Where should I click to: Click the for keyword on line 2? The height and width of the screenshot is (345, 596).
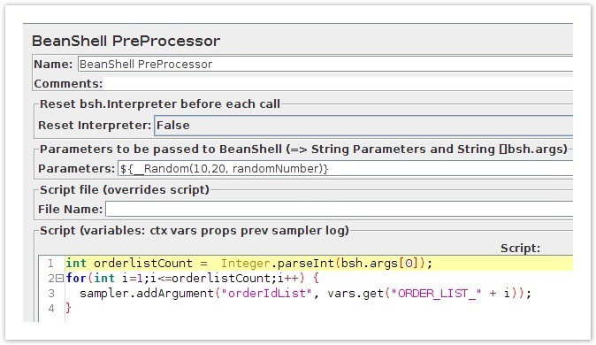coord(76,278)
